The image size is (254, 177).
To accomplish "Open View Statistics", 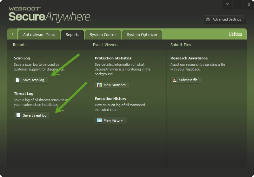I will coord(112,85).
